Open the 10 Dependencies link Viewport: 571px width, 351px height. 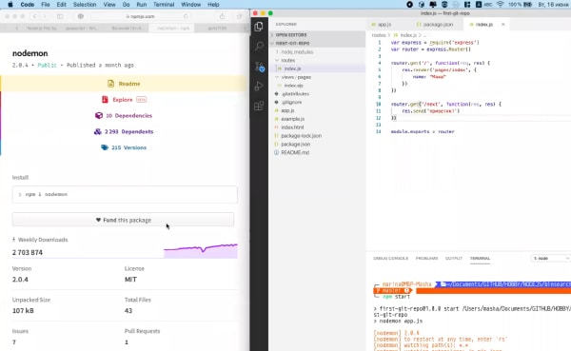124,115
